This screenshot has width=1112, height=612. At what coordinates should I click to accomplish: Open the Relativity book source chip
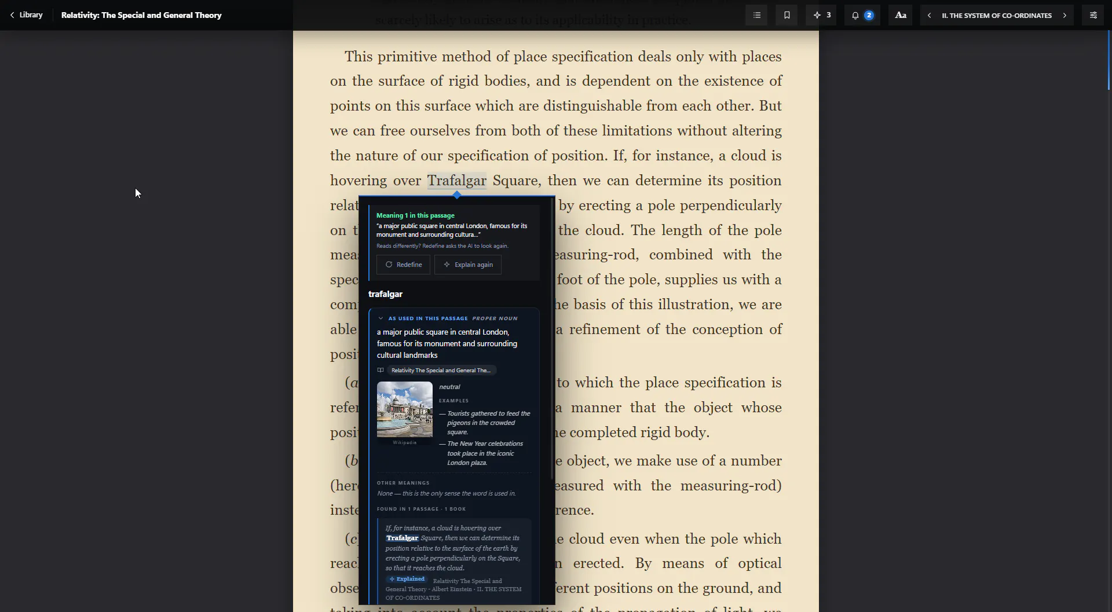pyautogui.click(x=441, y=371)
